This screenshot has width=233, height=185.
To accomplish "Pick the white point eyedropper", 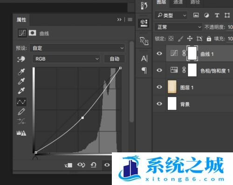I will point(21,91).
